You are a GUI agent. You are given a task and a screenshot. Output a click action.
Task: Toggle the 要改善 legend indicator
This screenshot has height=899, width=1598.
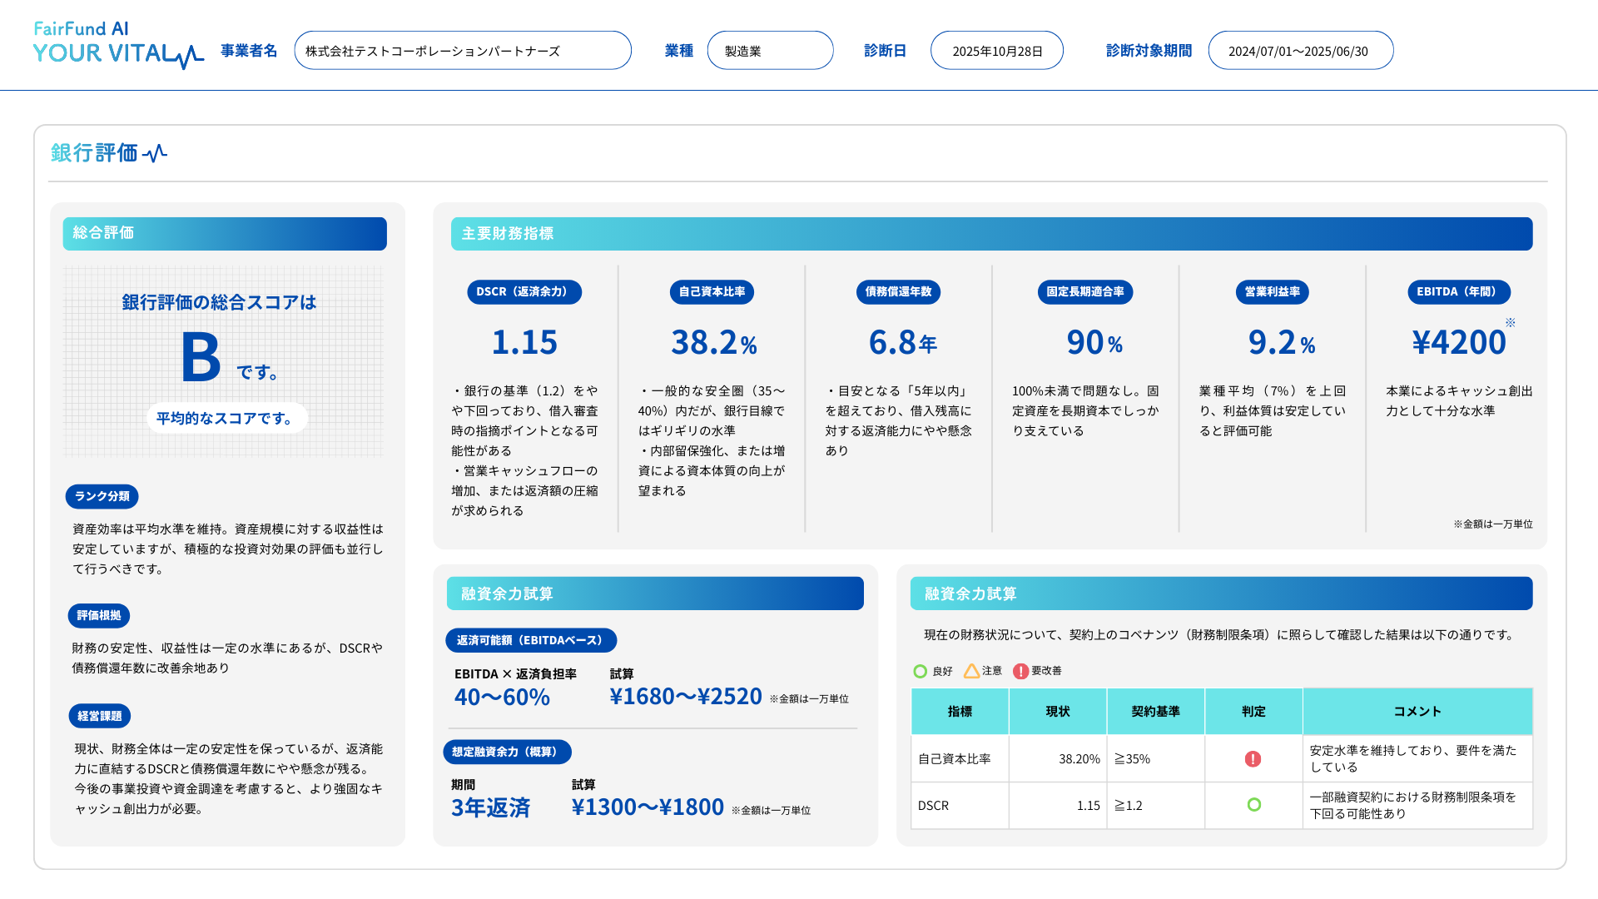[x=1021, y=670]
